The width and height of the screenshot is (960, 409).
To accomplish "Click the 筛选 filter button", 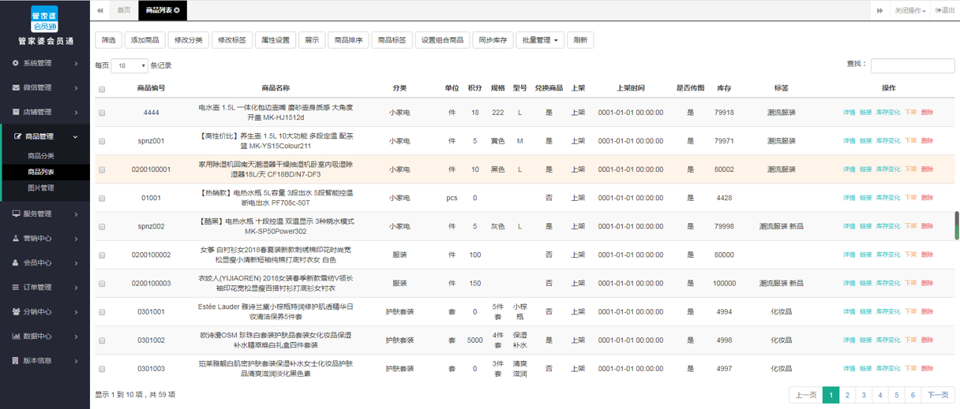I will pos(109,40).
